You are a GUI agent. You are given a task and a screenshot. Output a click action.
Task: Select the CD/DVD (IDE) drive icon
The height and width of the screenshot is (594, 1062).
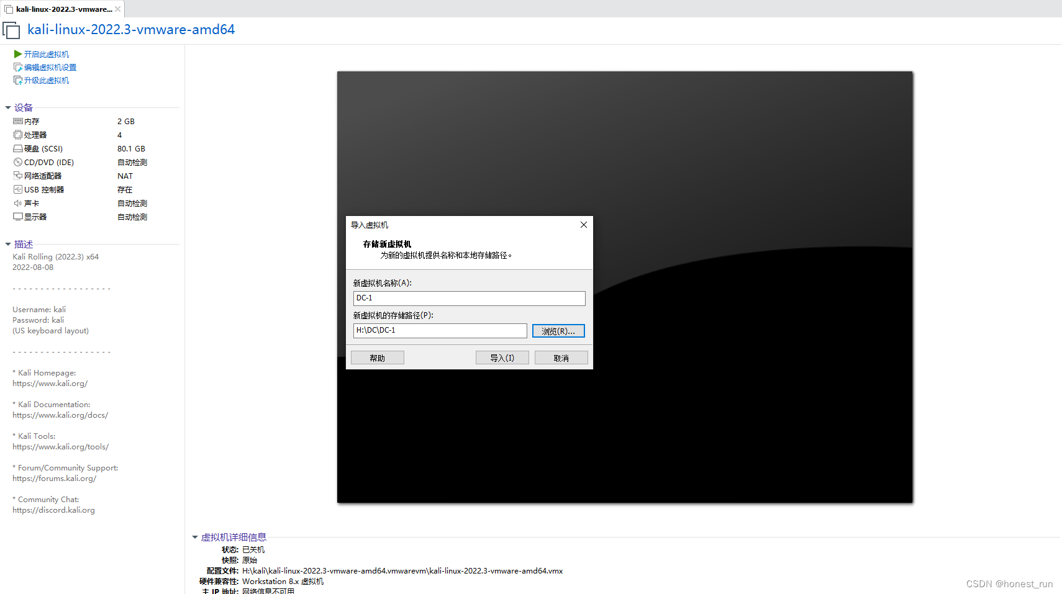coord(18,162)
